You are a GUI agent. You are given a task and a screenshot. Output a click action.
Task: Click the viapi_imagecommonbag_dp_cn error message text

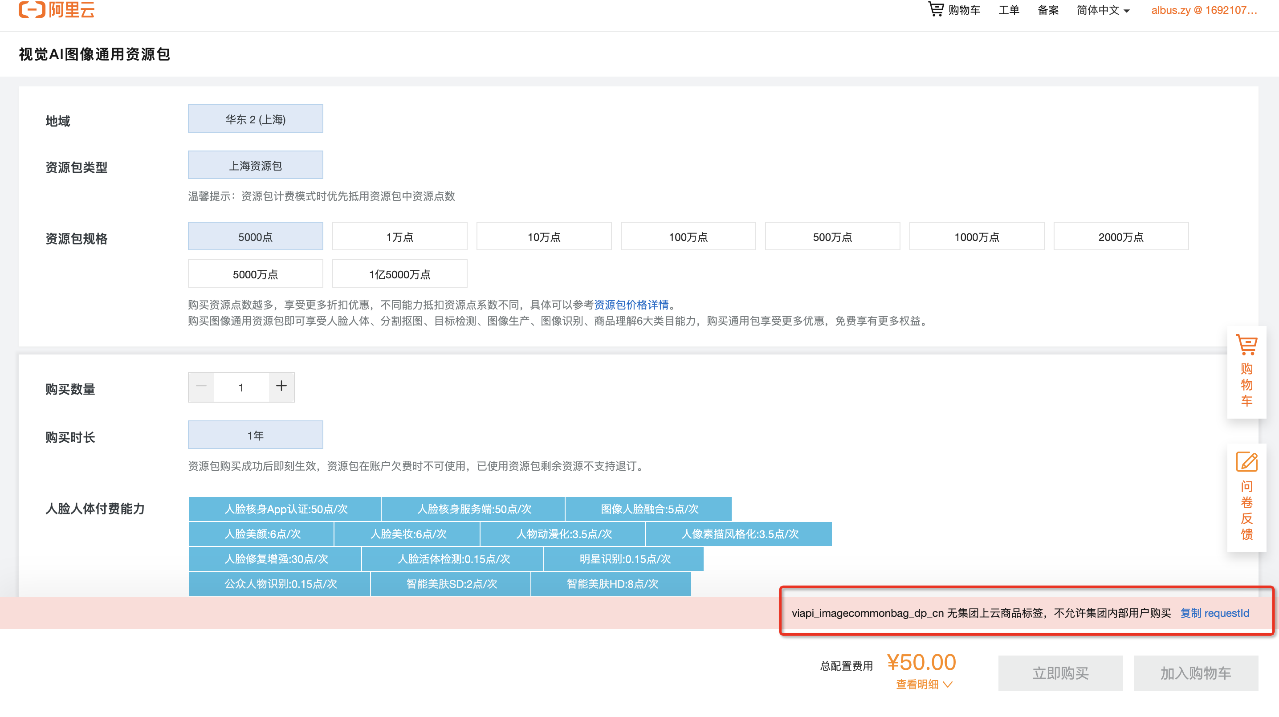[981, 613]
